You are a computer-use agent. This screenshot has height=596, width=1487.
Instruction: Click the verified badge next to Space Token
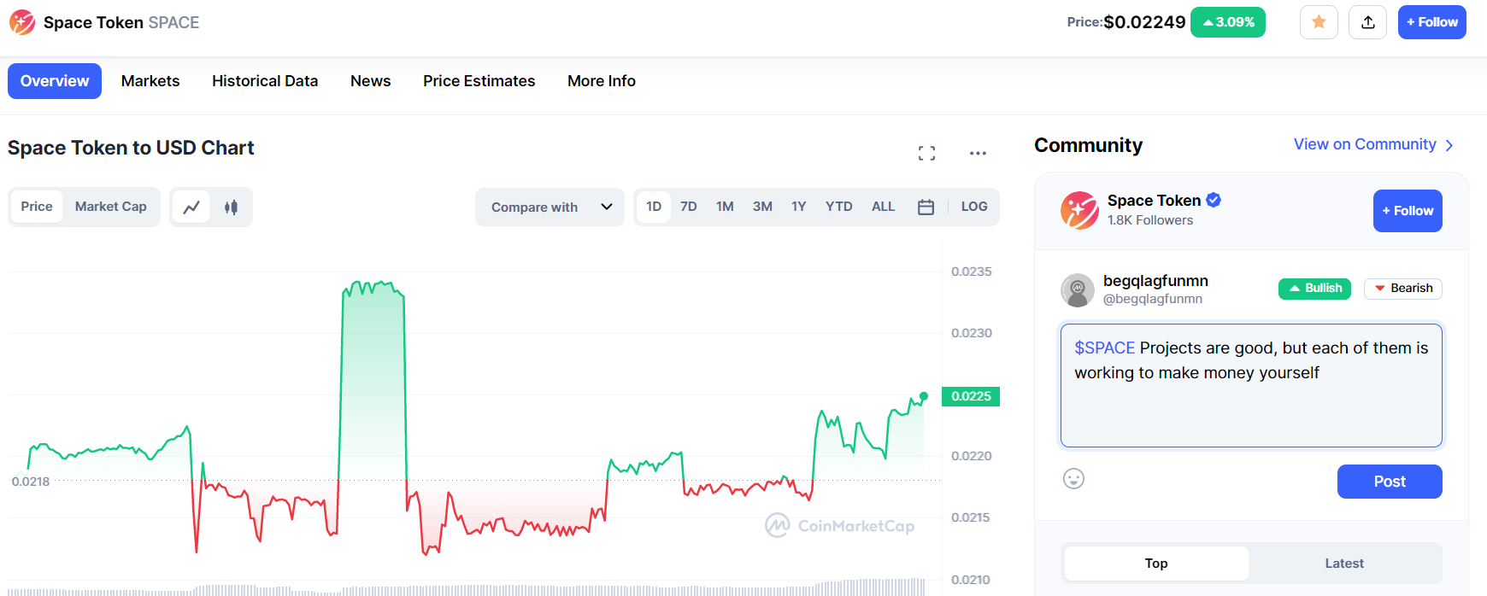point(1214,200)
